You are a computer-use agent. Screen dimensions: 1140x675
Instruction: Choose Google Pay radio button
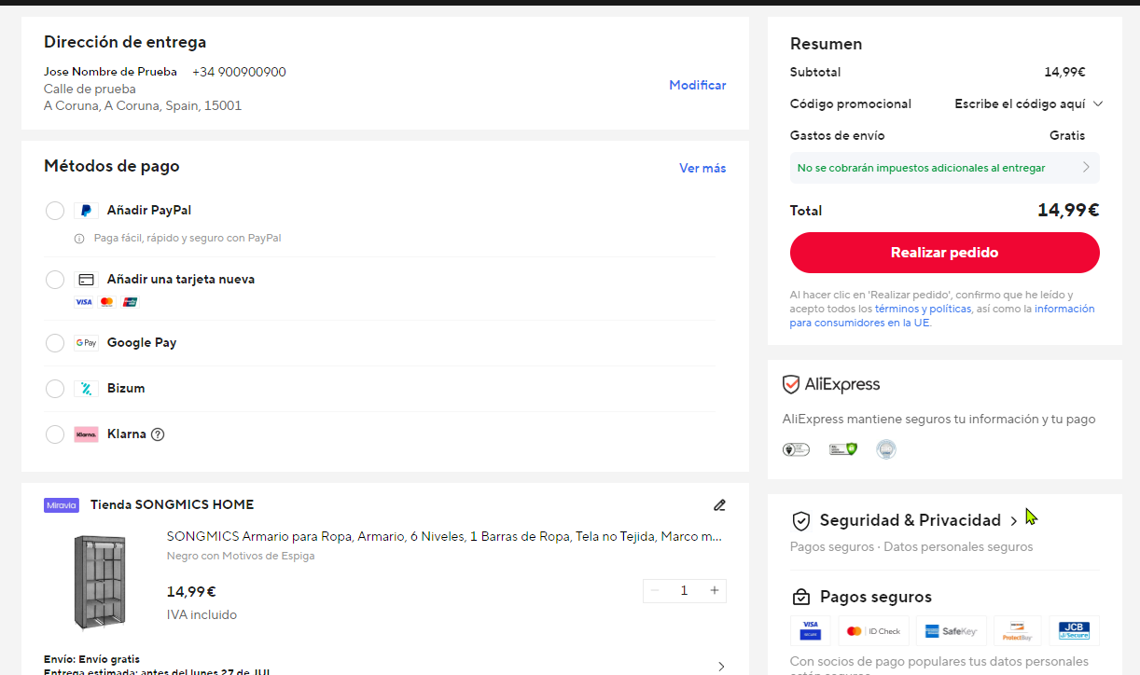tap(55, 343)
